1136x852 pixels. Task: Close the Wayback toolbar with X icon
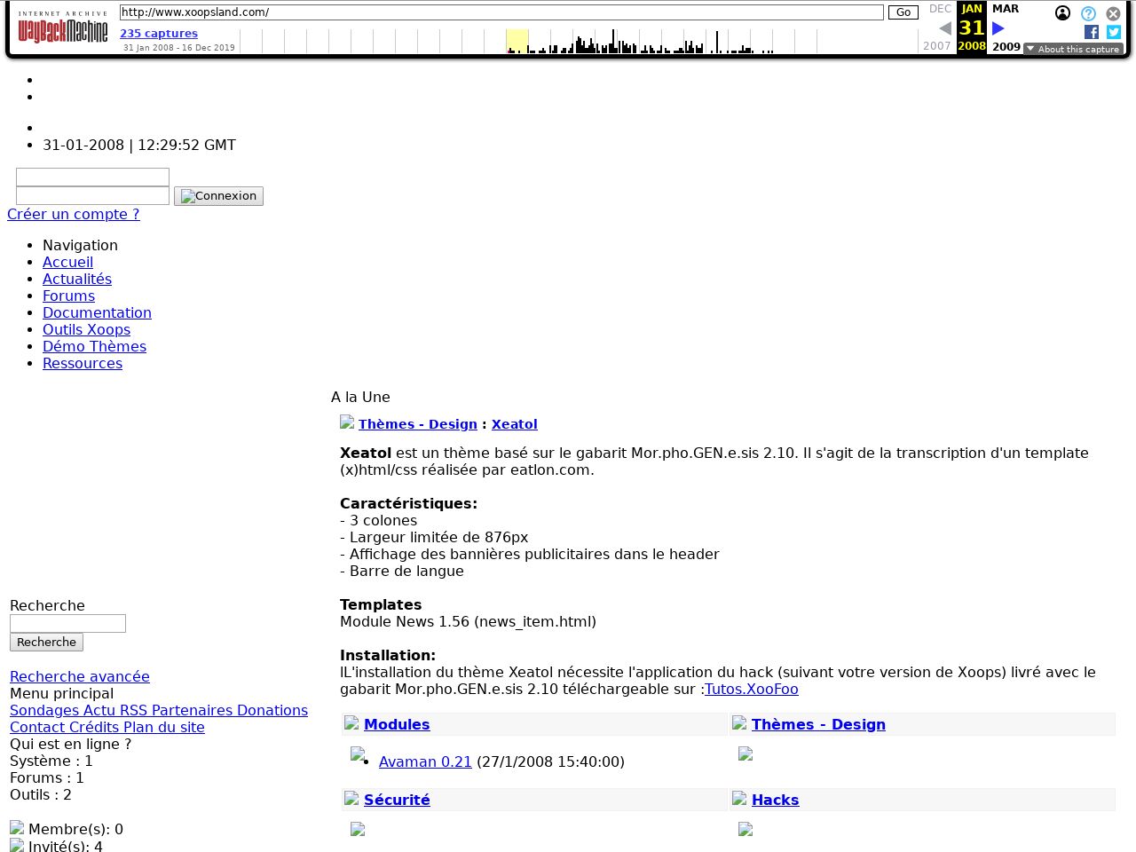[1113, 13]
